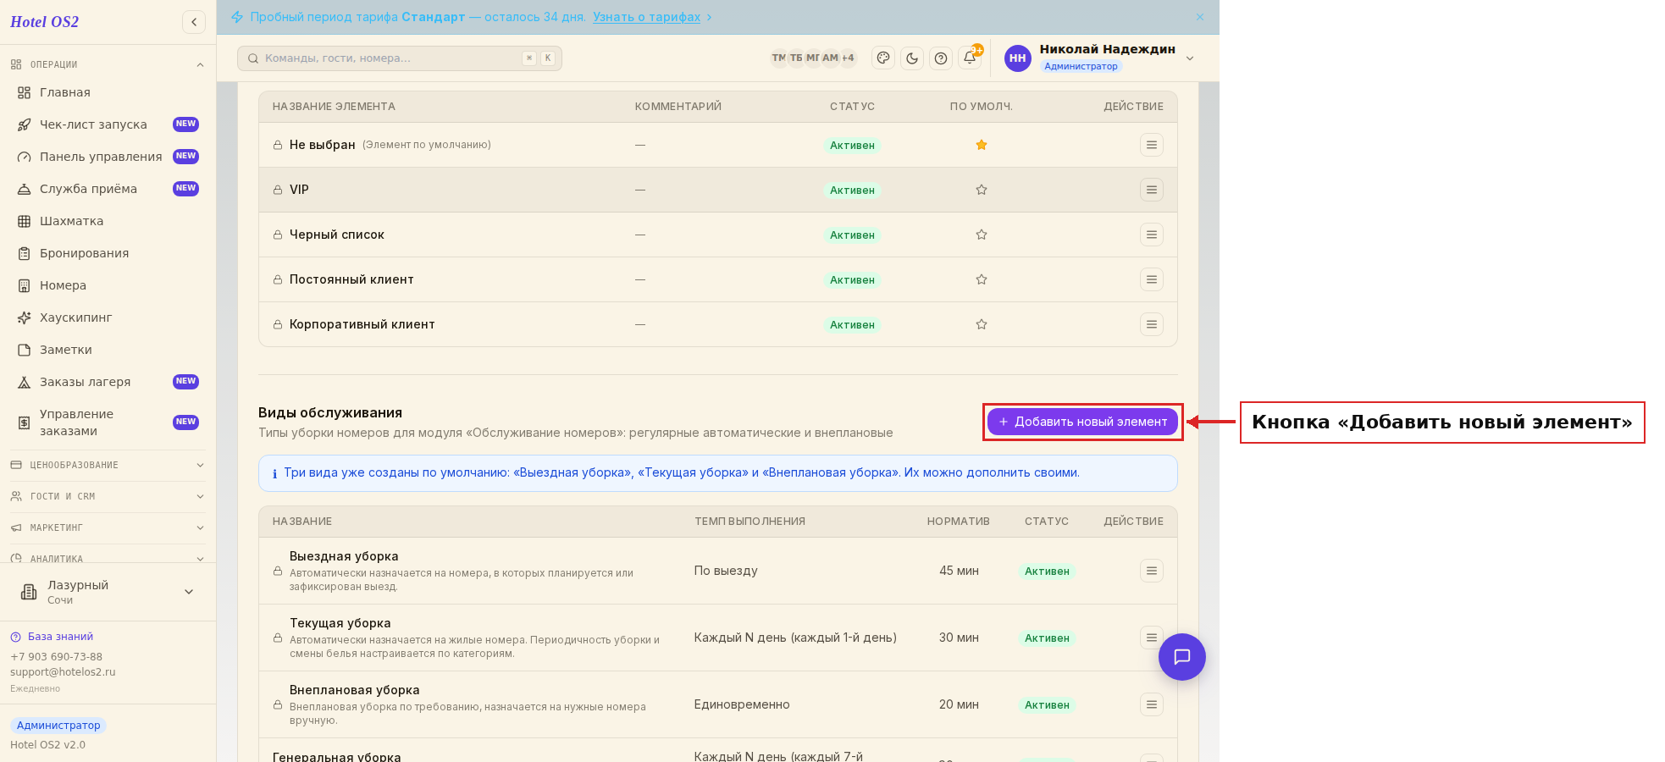Open actions menu for Внеплановая уборка row
The width and height of the screenshot is (1665, 762).
(1152, 704)
